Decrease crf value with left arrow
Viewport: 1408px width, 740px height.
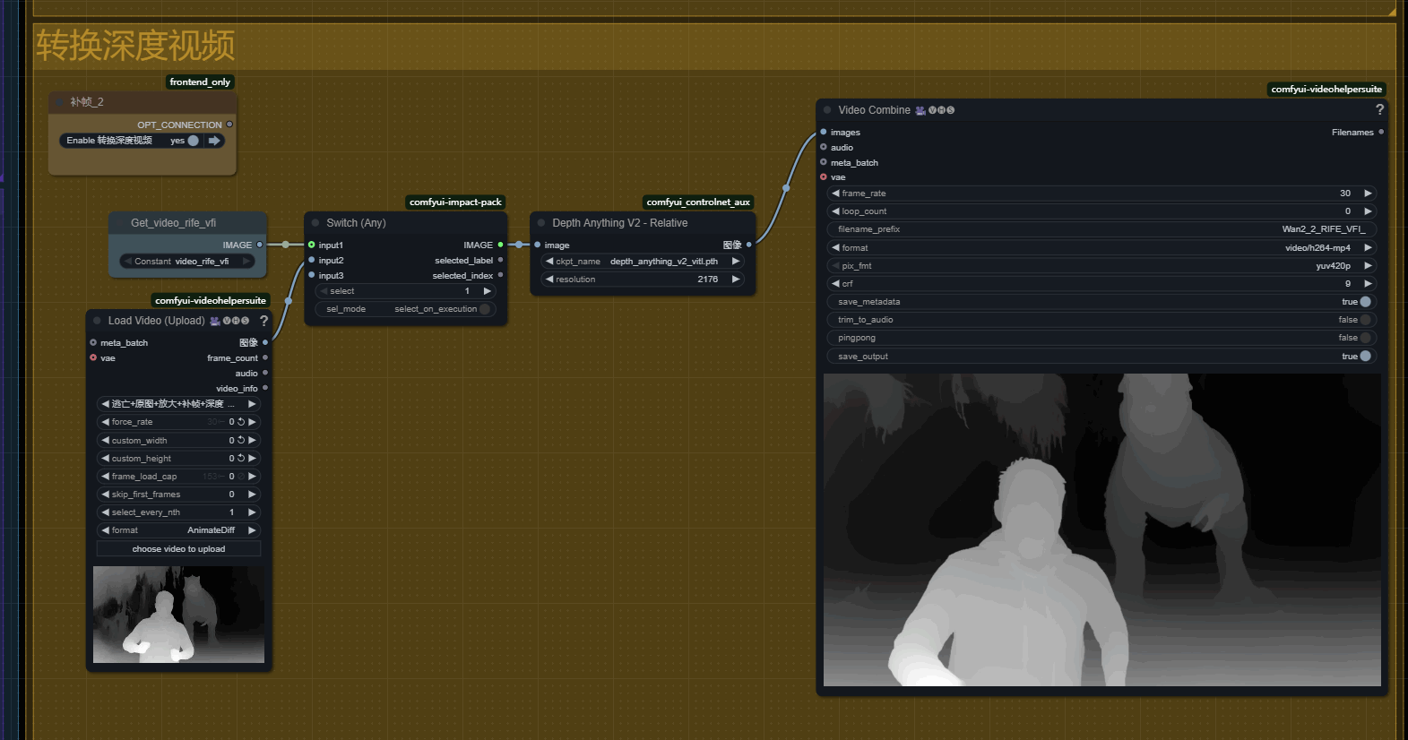pyautogui.click(x=835, y=284)
